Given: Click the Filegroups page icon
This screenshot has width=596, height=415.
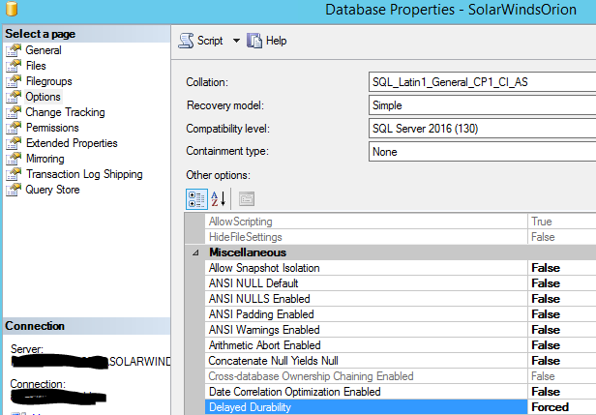Looking at the screenshot, I should [14, 81].
